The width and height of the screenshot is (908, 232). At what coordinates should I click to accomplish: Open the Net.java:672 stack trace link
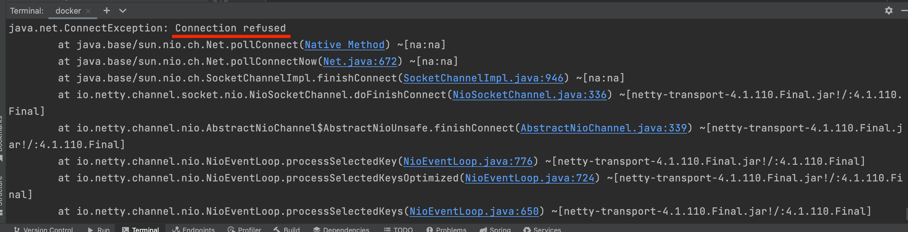click(360, 61)
